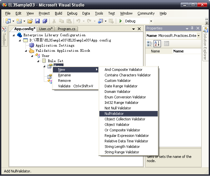Click the New Project toolbar icon
The height and width of the screenshot is (176, 210).
[8, 21]
